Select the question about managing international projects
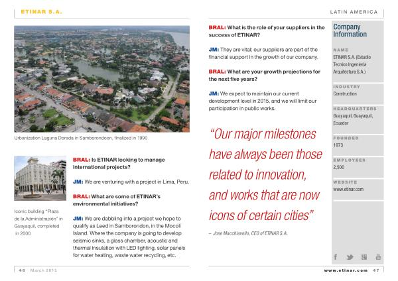This screenshot has height=281, width=398. [119, 163]
